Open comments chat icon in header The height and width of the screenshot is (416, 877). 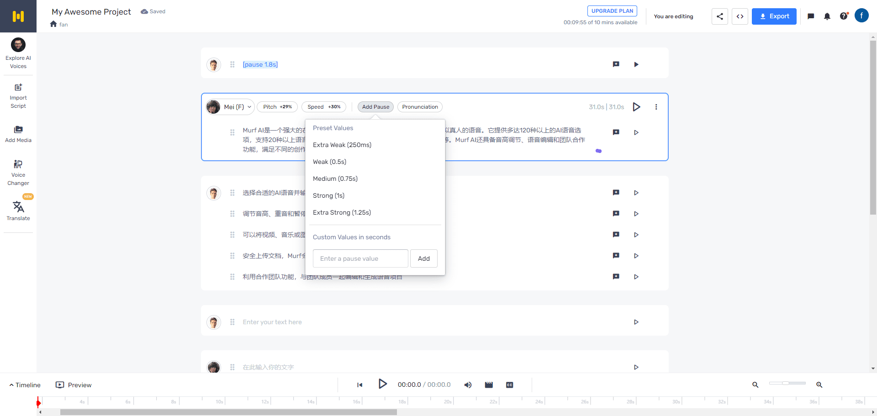811,16
